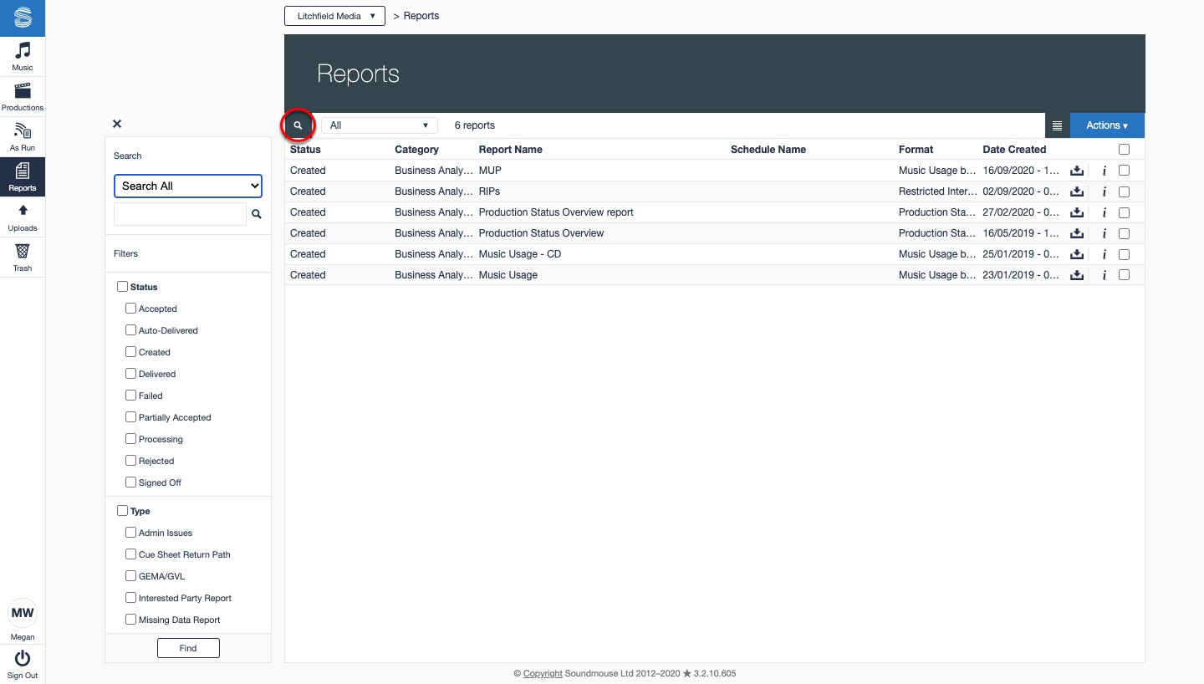Click the search text input field

pos(180,214)
